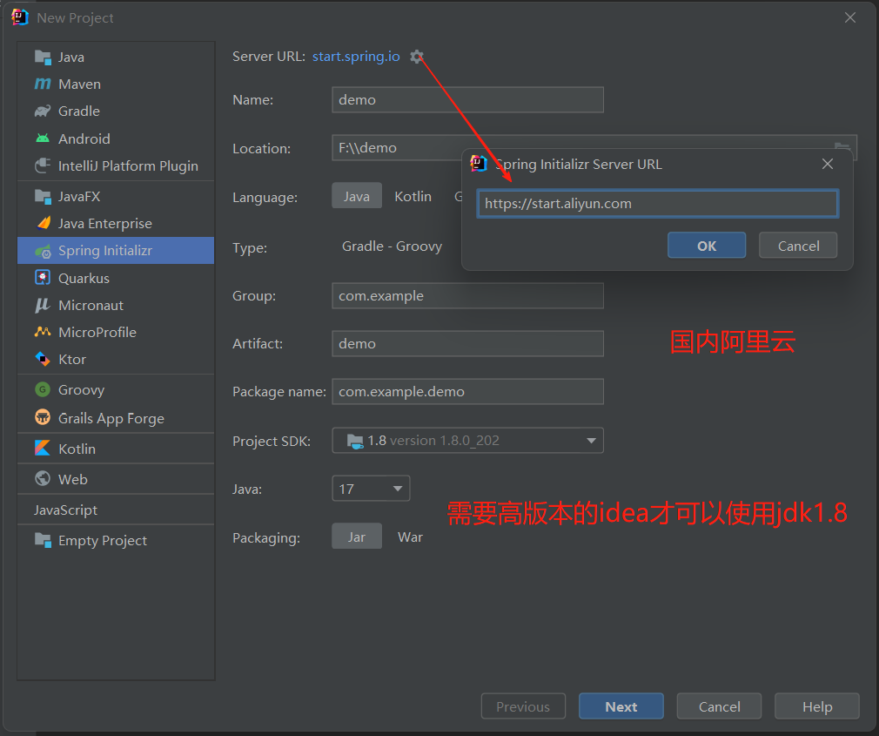Viewport: 879px width, 736px height.
Task: Close the New Project window
Action: 850,17
